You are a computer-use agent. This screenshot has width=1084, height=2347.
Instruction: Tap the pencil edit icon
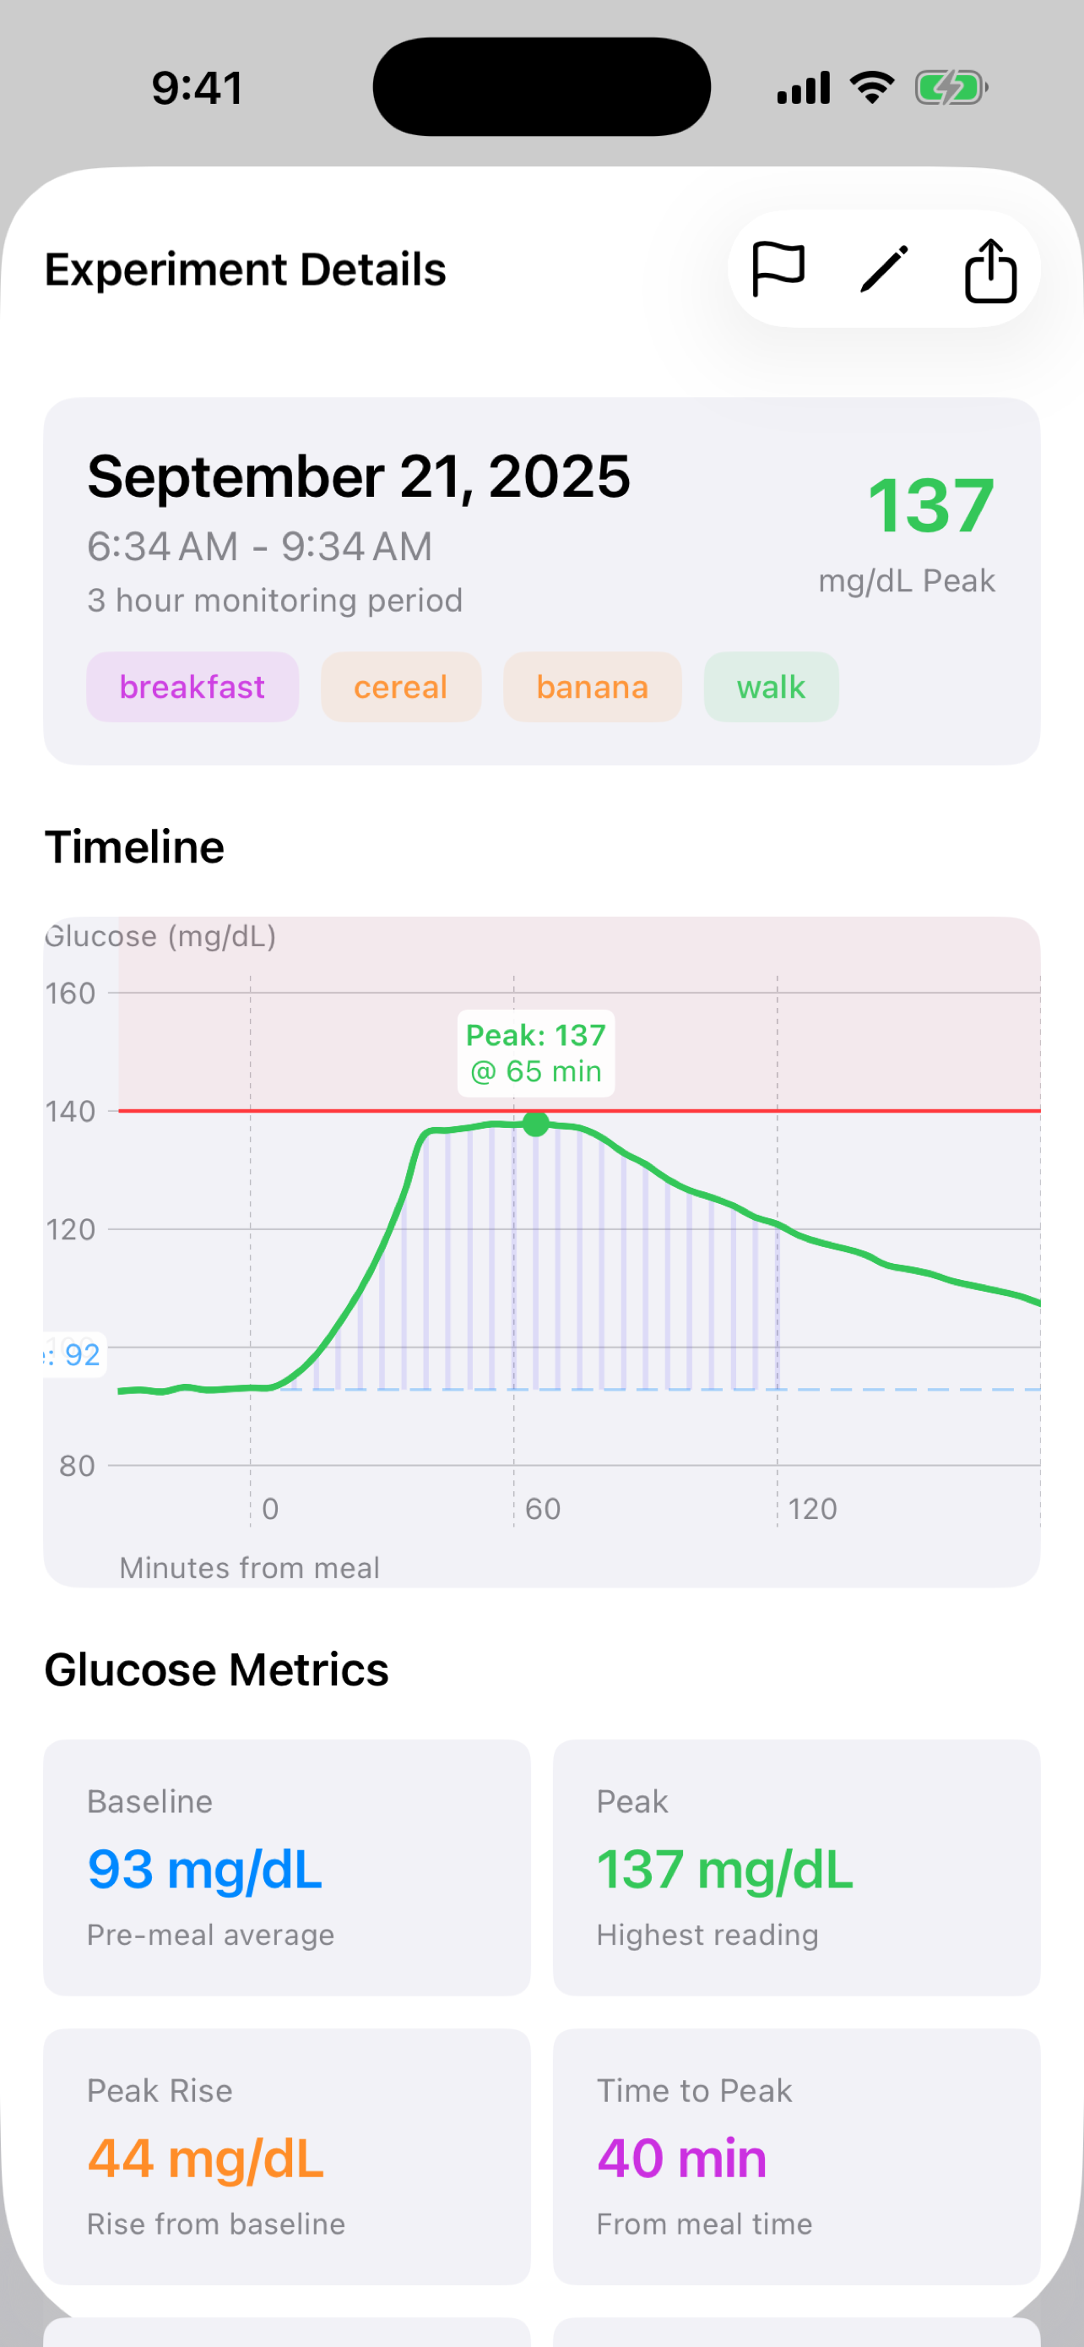coord(884,269)
